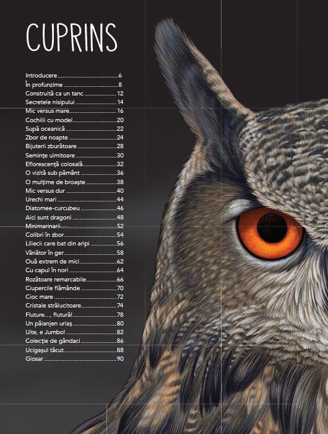Open the Rozătoare remarcabile entry
The height and width of the screenshot is (434, 328).
(74, 280)
